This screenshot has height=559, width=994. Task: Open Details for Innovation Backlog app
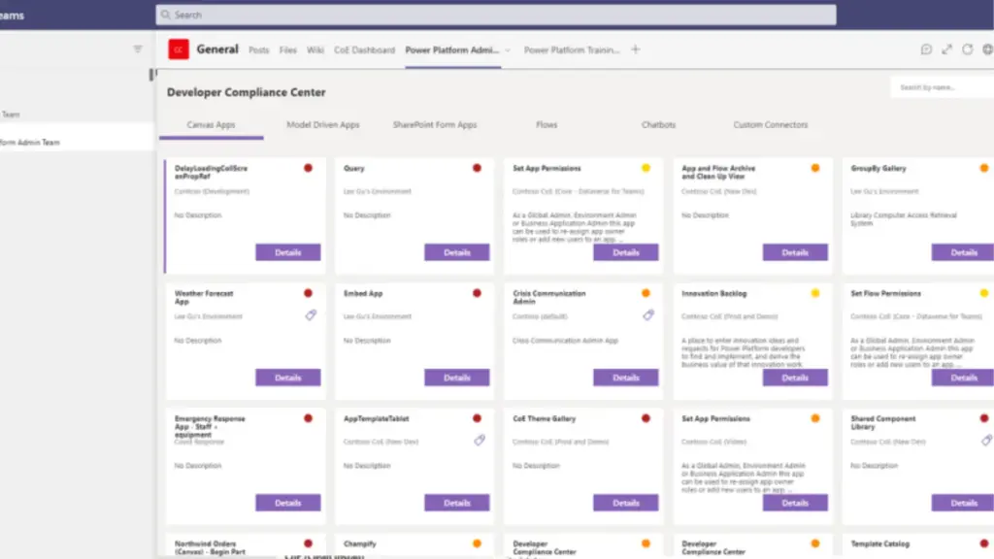coord(794,378)
